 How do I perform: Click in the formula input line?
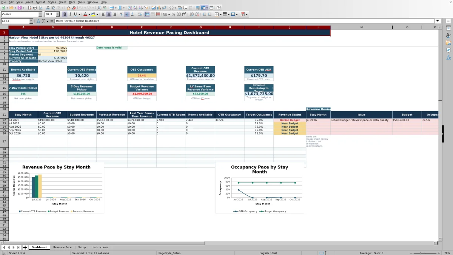pos(245,21)
